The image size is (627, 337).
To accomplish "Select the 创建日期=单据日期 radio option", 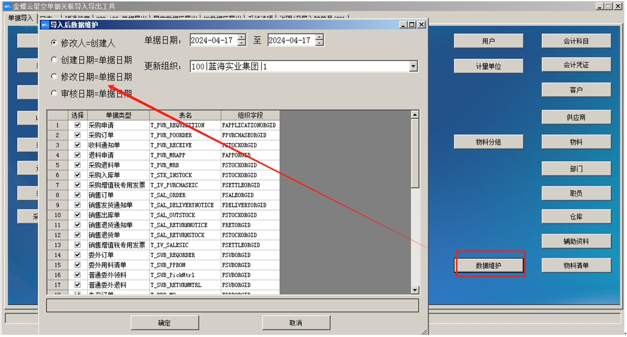I will click(x=54, y=59).
